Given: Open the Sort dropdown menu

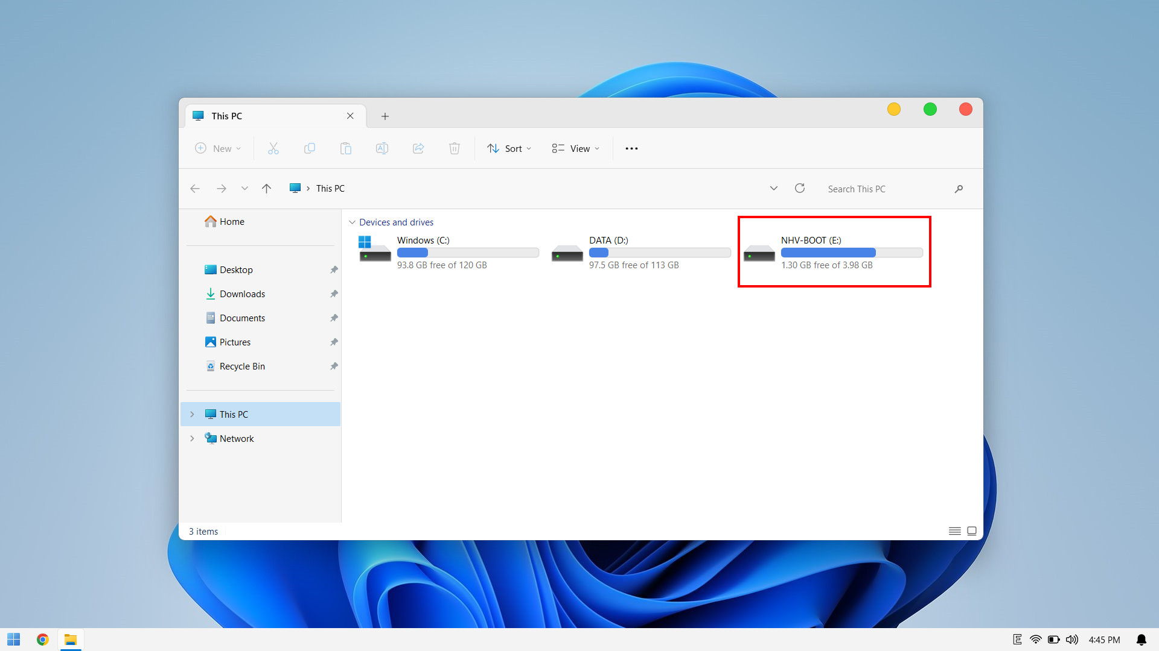Looking at the screenshot, I should (509, 148).
